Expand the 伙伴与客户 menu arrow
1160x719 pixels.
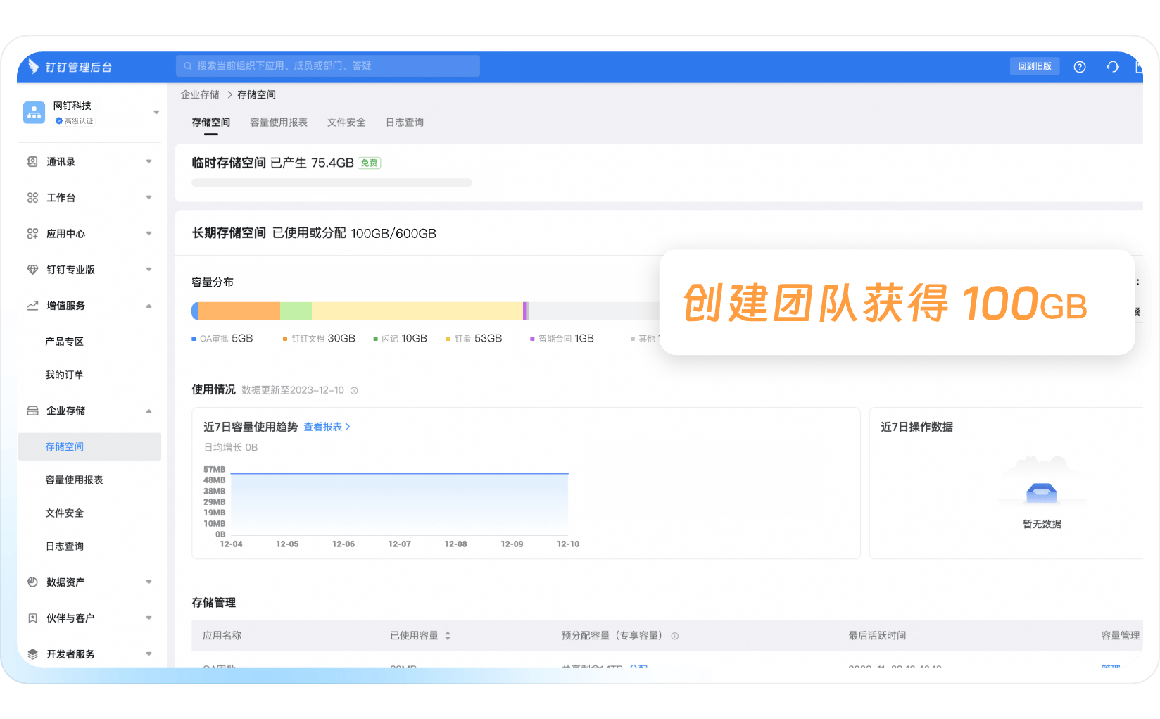tap(149, 618)
